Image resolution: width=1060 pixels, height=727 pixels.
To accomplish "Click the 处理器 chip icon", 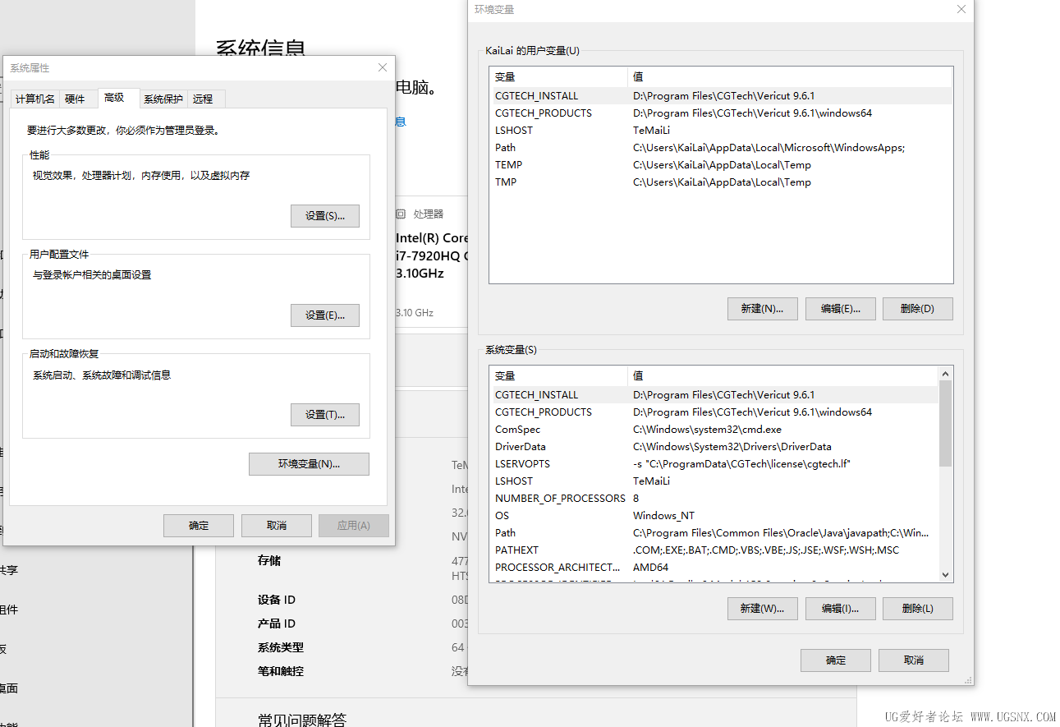I will click(x=401, y=214).
